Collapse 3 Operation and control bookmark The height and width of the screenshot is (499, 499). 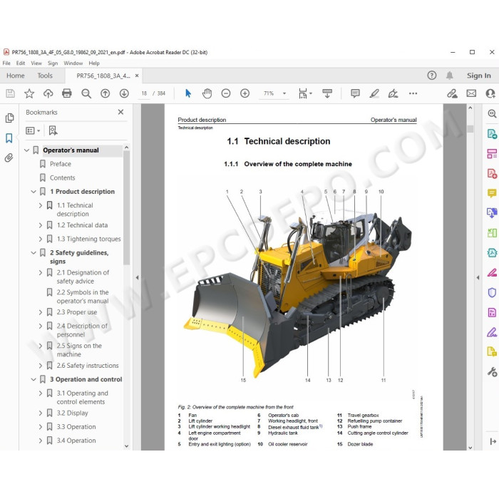coord(34,379)
